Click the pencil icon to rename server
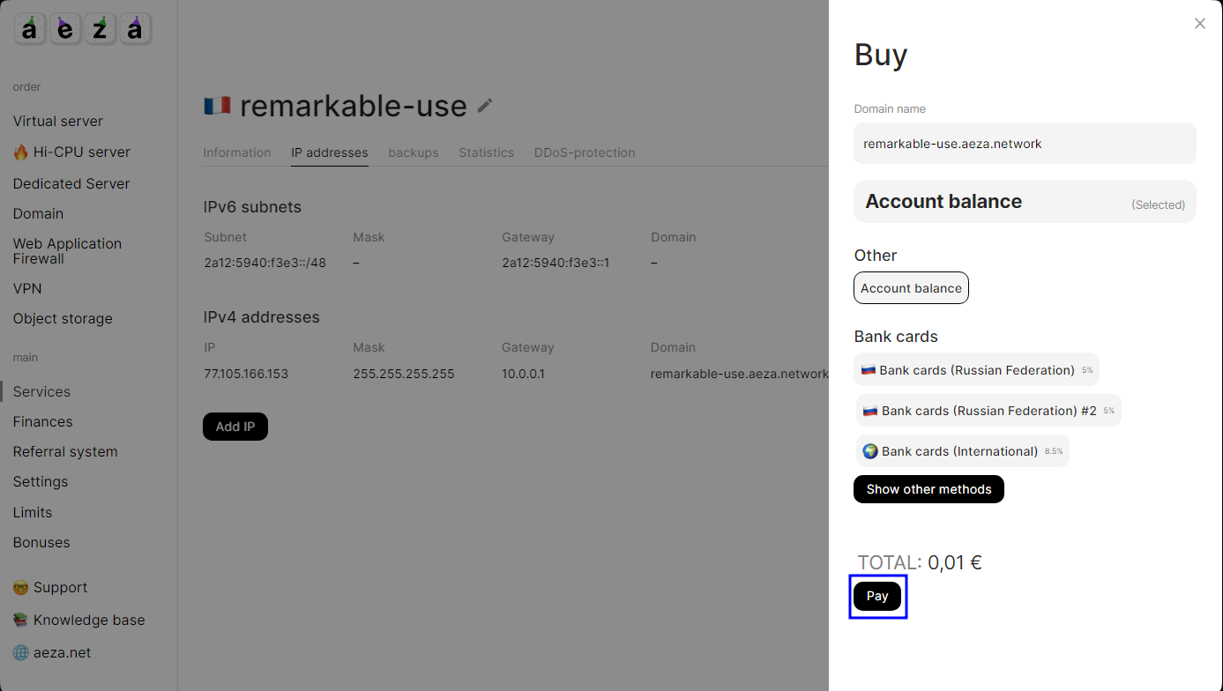This screenshot has width=1223, height=691. click(x=485, y=106)
